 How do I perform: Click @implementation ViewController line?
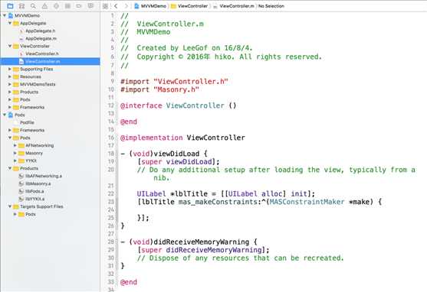(182, 138)
